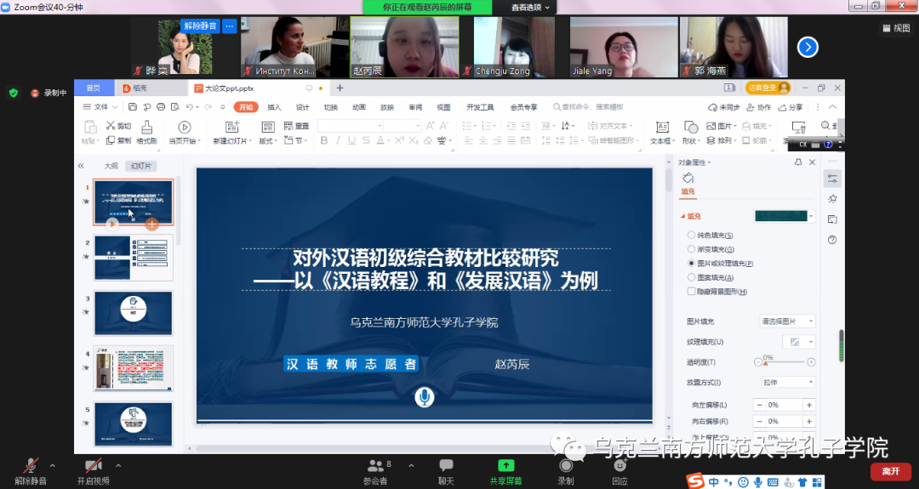Check the hide background graphics (隐藏背景图形) box

pos(691,292)
